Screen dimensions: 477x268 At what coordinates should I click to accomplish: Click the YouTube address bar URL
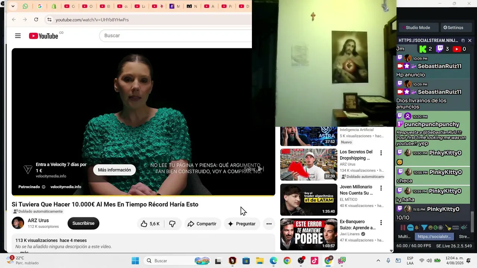(92, 20)
